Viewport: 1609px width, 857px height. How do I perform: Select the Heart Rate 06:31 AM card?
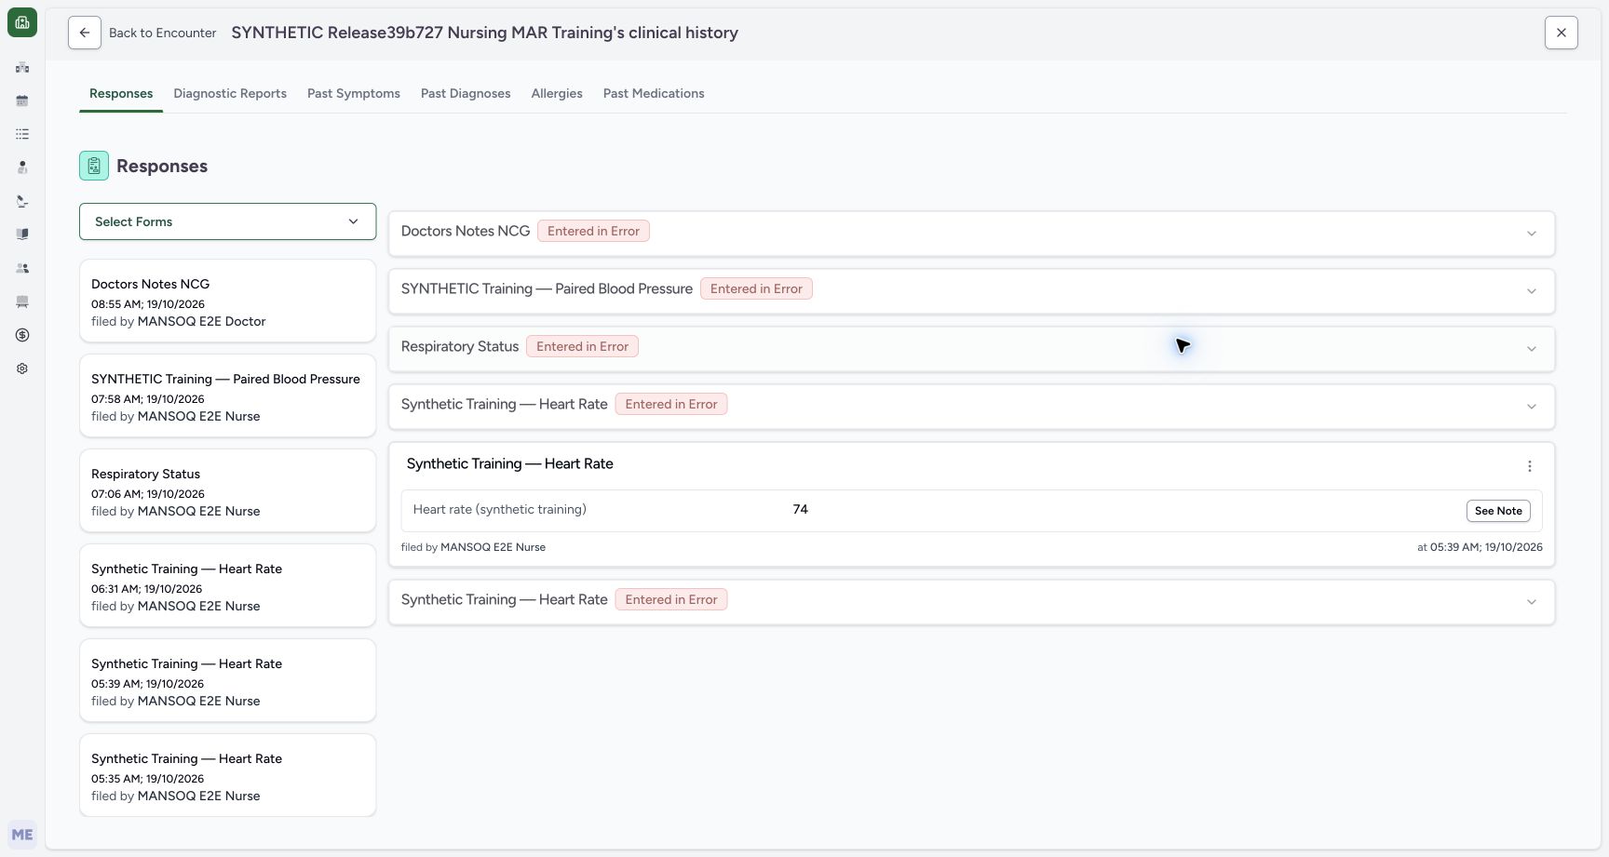(x=228, y=586)
